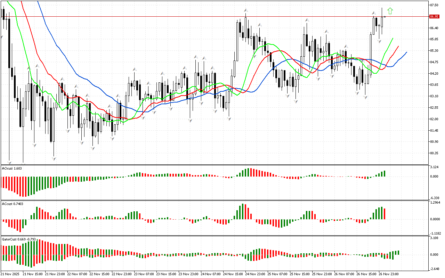Viewport: 445px width, 278px height.
Task: Select the last red bar in ACcust histogram
Action: coord(385,214)
